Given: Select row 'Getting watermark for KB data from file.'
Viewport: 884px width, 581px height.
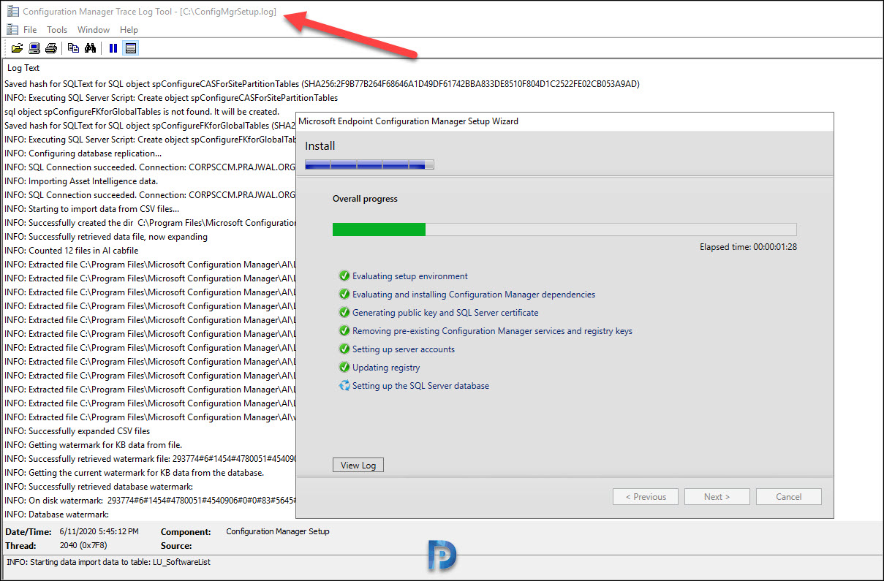Looking at the screenshot, I should click(93, 445).
